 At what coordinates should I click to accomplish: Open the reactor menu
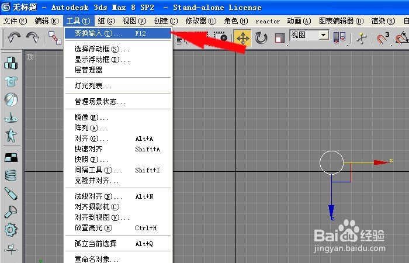coord(268,22)
